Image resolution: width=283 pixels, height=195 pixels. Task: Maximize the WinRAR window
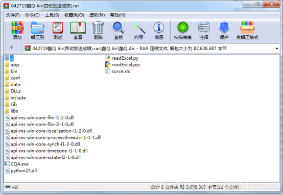click(258, 4)
